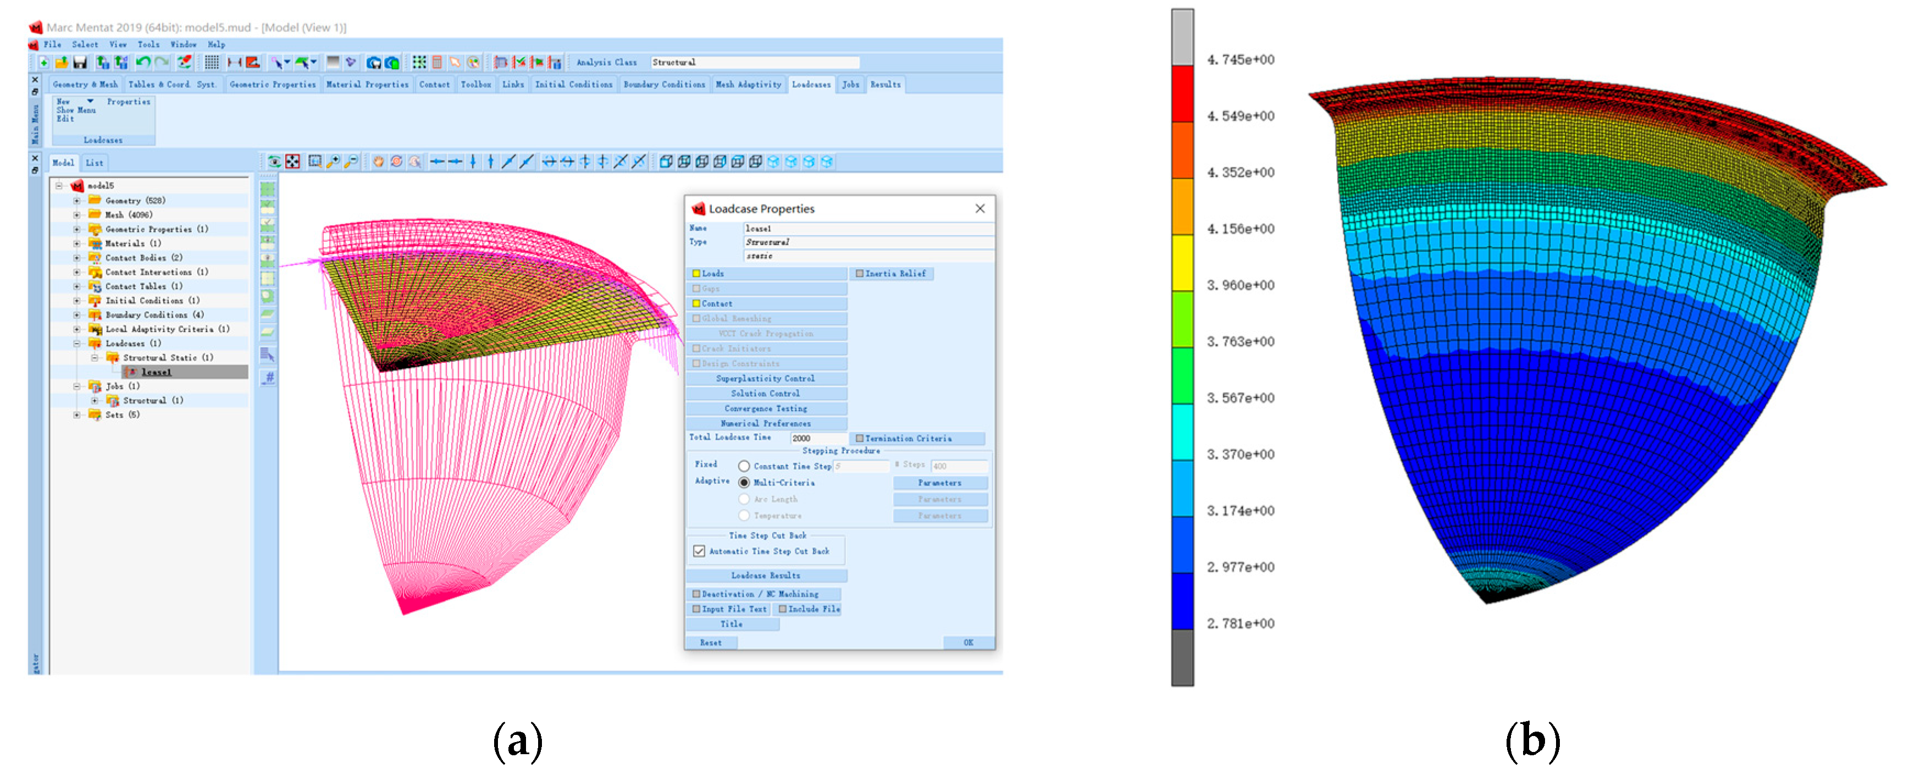Toggle Deactivation / NC Machining checkbox
Screen dimensions: 1910x780
tap(696, 595)
